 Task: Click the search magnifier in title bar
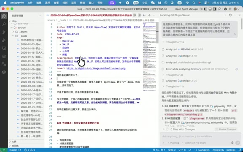pyautogui.click(x=219, y=9)
